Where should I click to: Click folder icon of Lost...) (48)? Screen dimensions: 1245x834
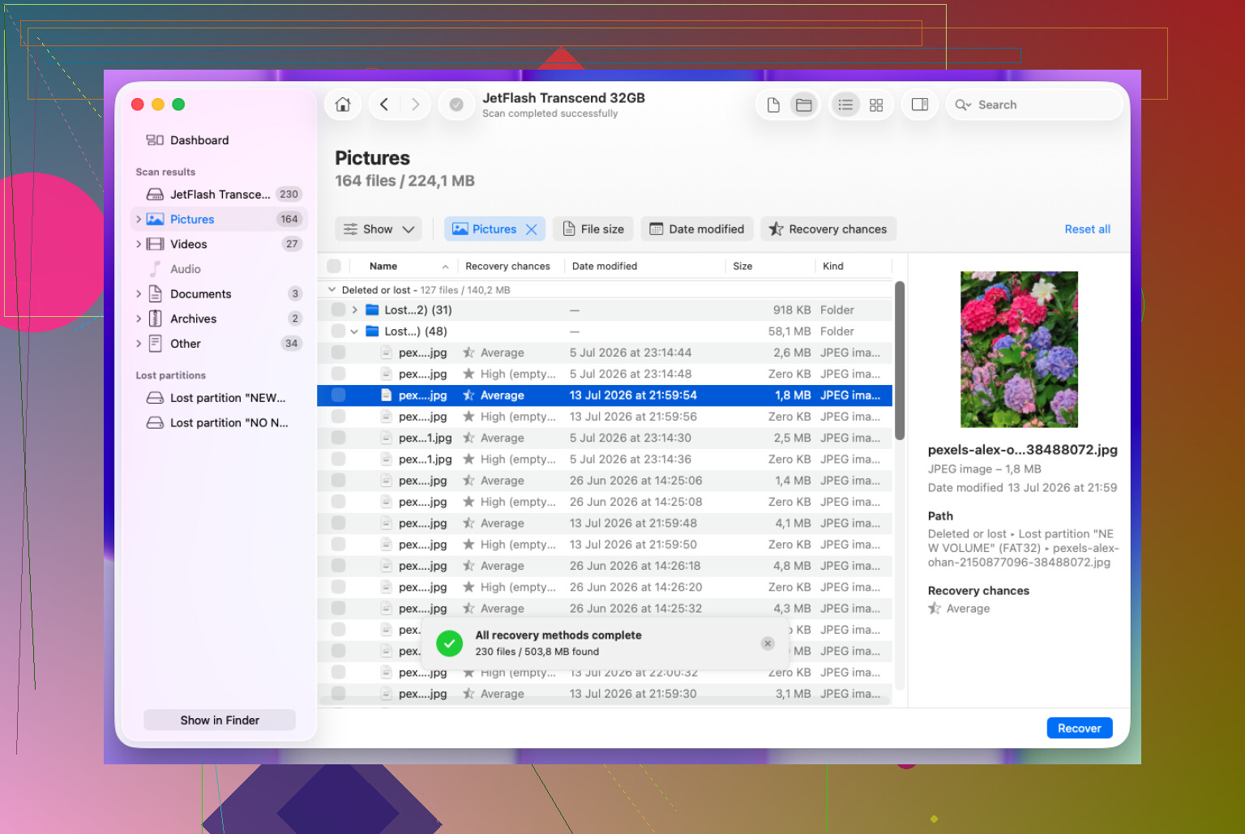click(x=372, y=331)
